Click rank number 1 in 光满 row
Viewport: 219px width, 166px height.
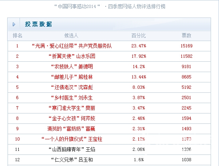(17, 46)
